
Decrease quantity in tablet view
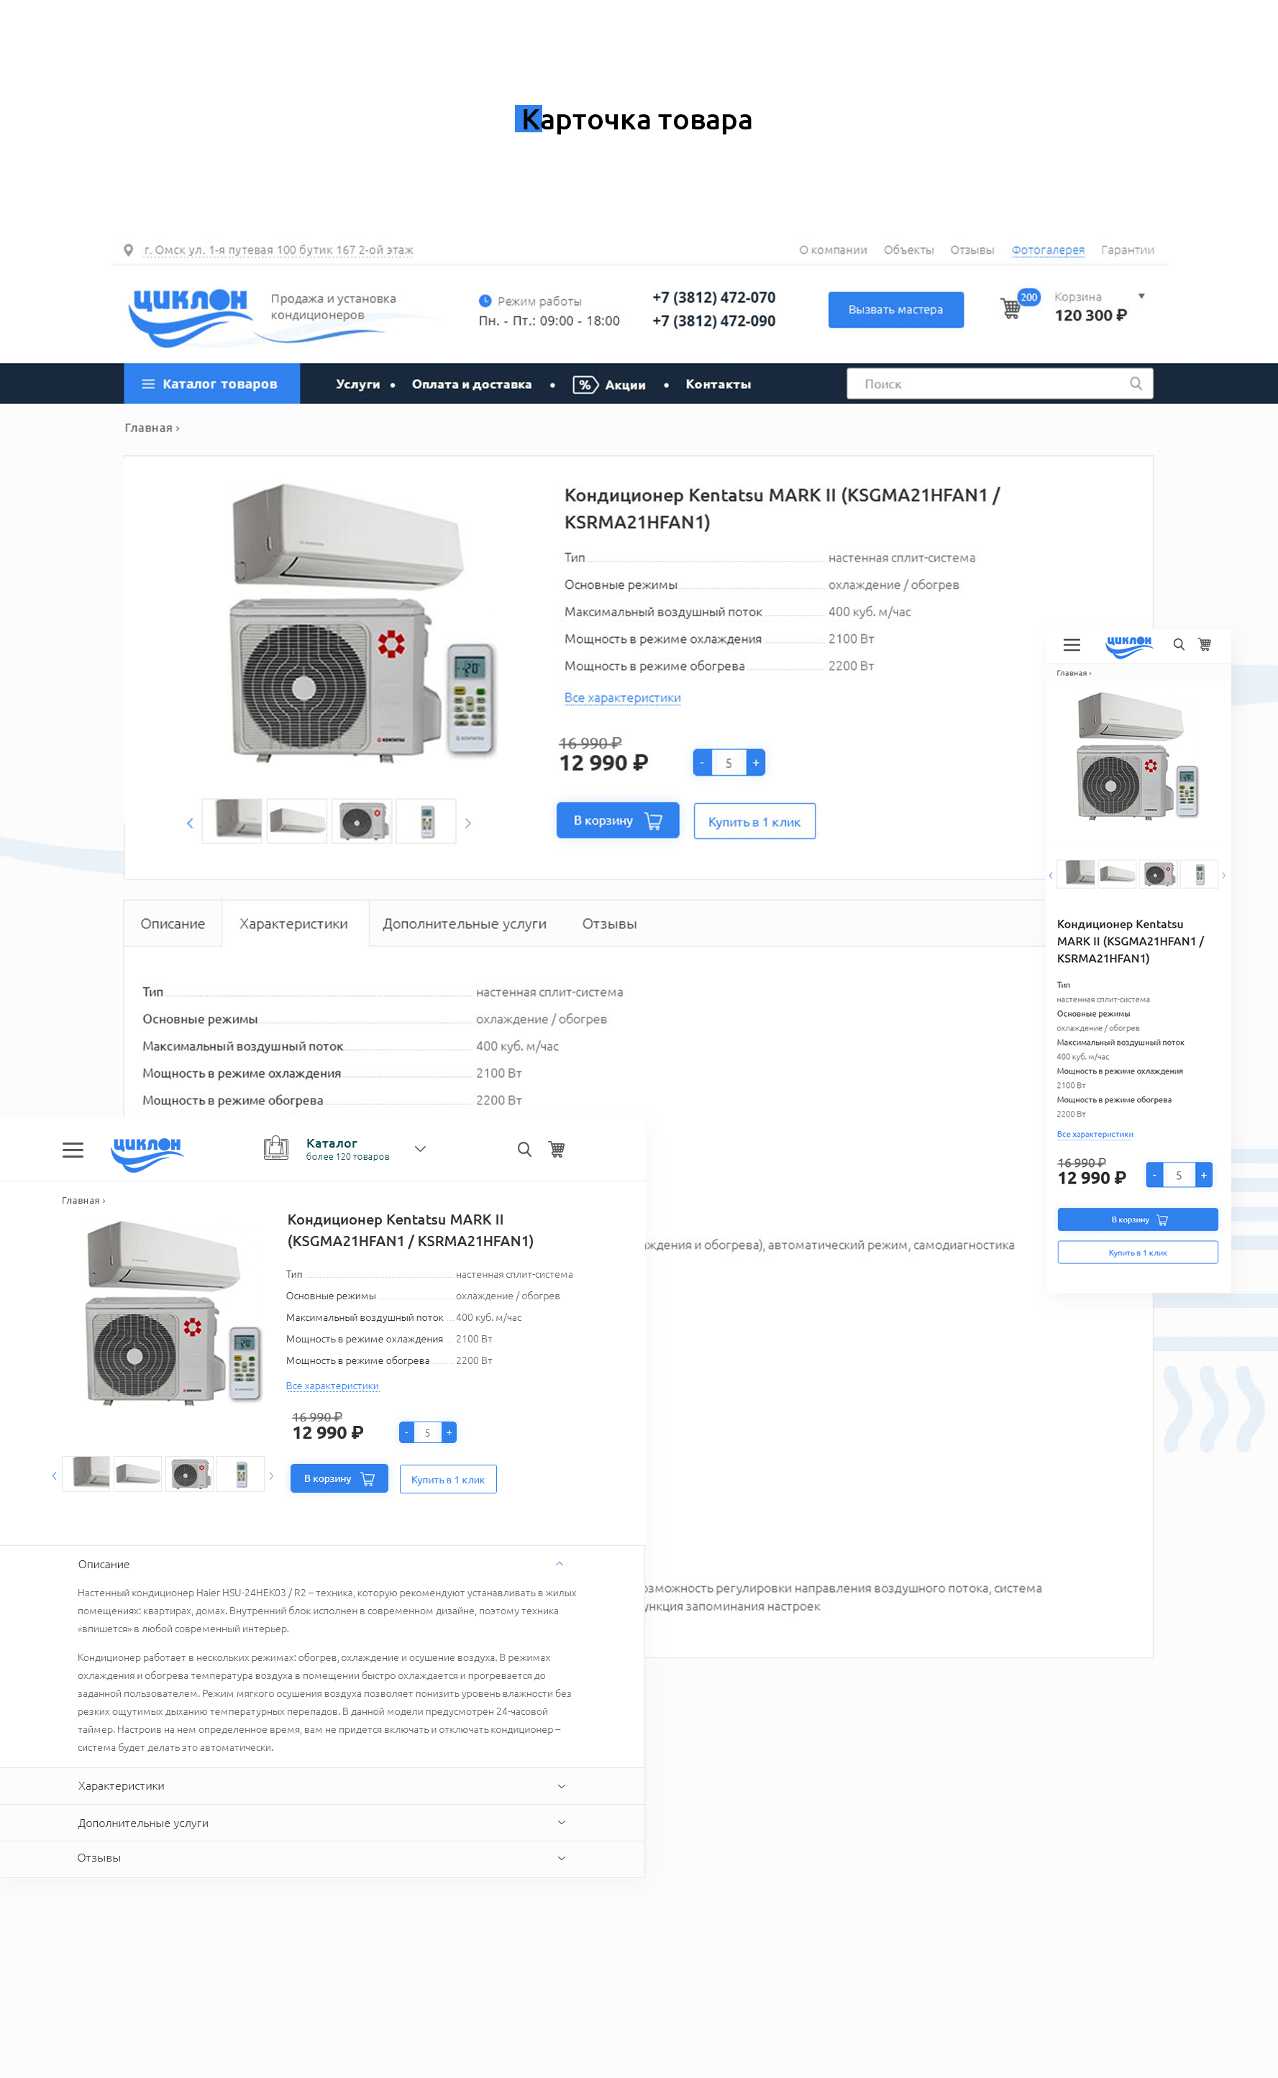click(x=406, y=1432)
